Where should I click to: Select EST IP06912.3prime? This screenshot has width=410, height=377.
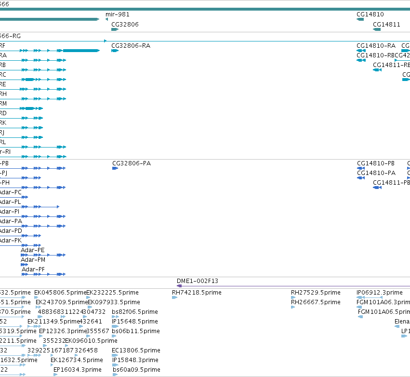(x=380, y=293)
